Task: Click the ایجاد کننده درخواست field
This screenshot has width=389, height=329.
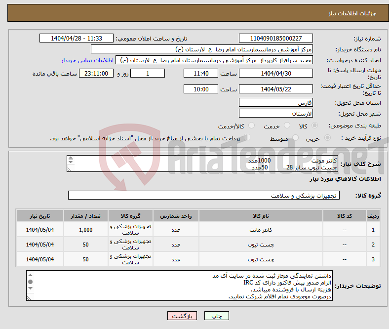Action: tap(214, 60)
